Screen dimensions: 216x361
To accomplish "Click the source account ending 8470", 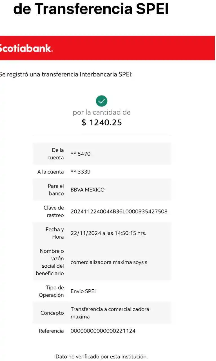I will 81,154.
